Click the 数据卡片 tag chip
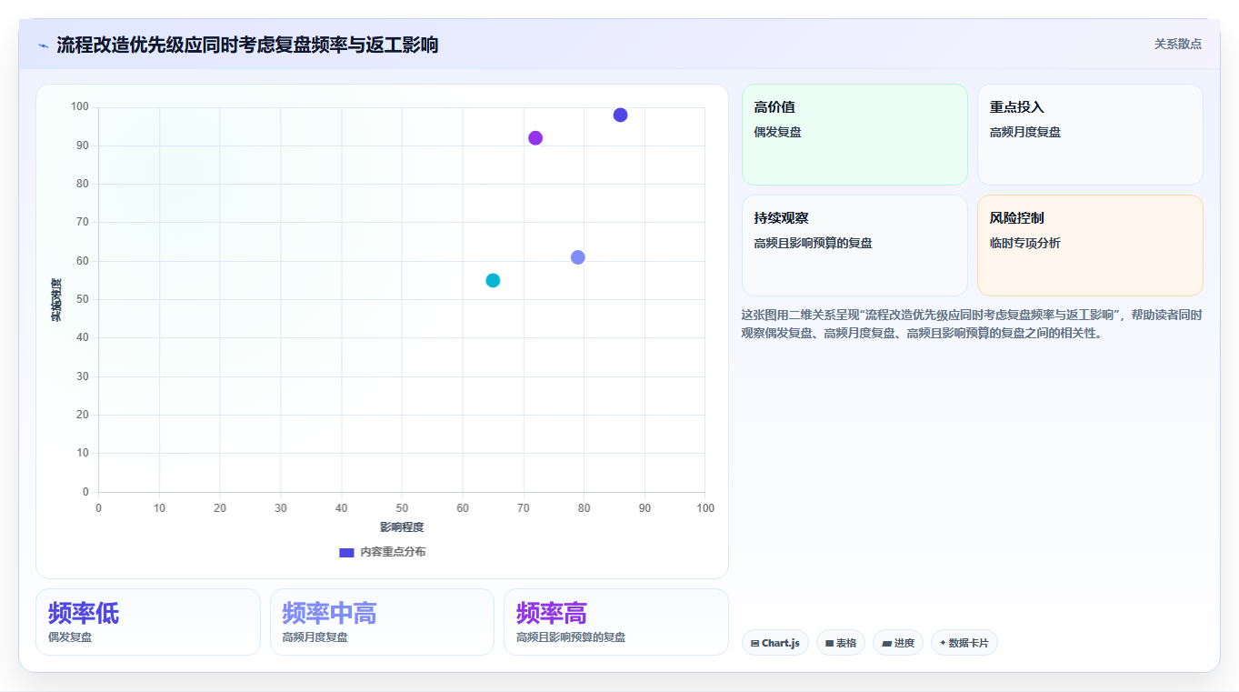The width and height of the screenshot is (1239, 692). [x=964, y=643]
